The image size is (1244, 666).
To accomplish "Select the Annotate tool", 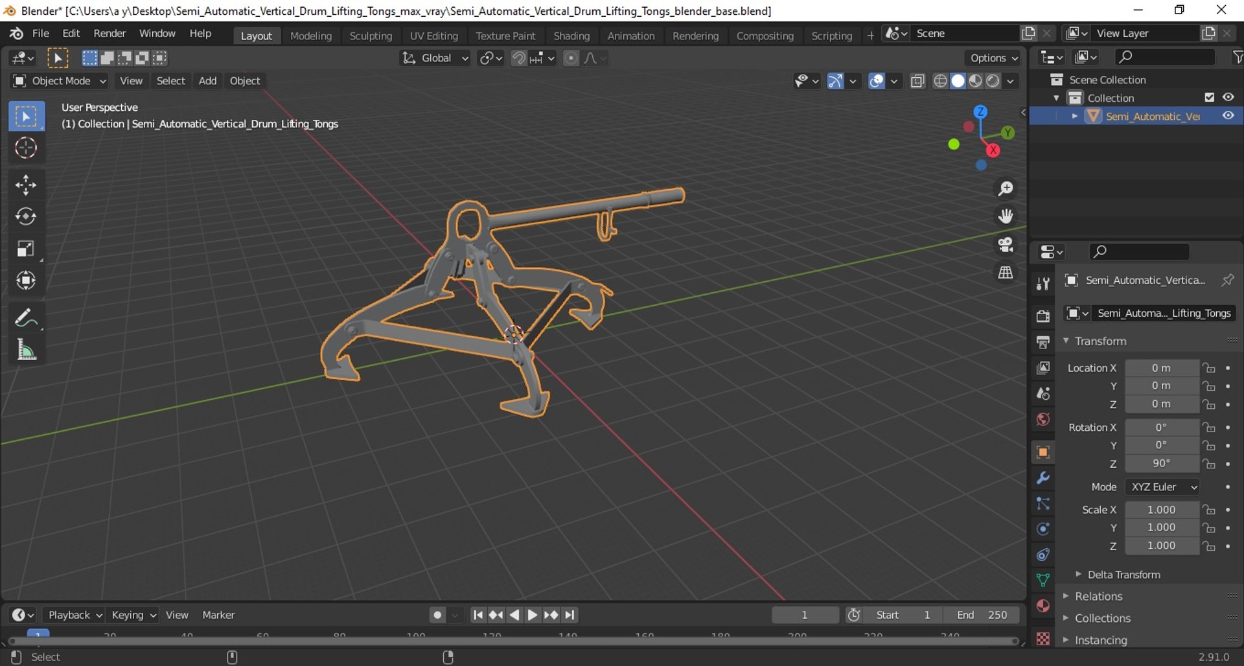I will pyautogui.click(x=26, y=318).
